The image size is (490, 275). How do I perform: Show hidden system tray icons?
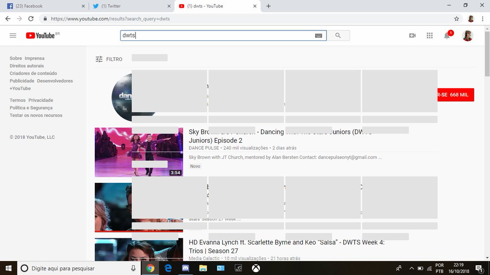412,268
